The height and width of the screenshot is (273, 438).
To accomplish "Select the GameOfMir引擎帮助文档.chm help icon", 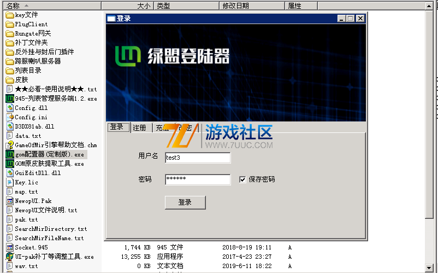I will (x=10, y=145).
